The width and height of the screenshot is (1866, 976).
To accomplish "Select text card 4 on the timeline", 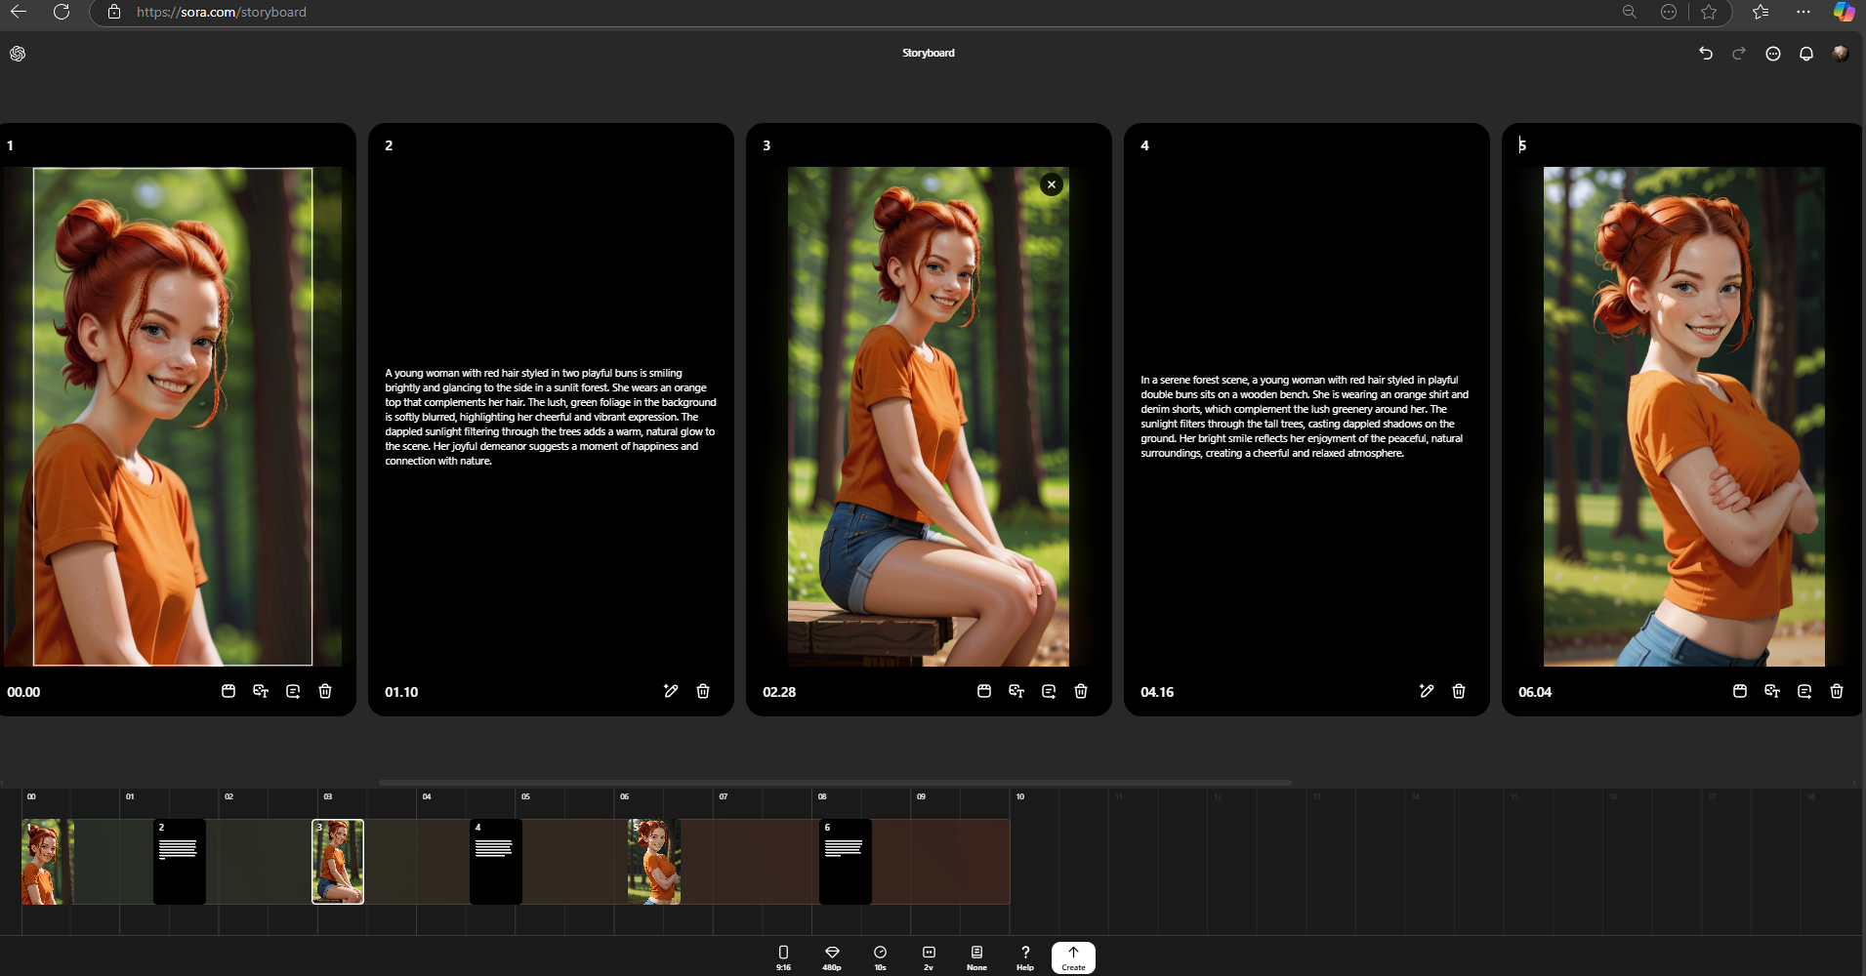I will [x=496, y=862].
